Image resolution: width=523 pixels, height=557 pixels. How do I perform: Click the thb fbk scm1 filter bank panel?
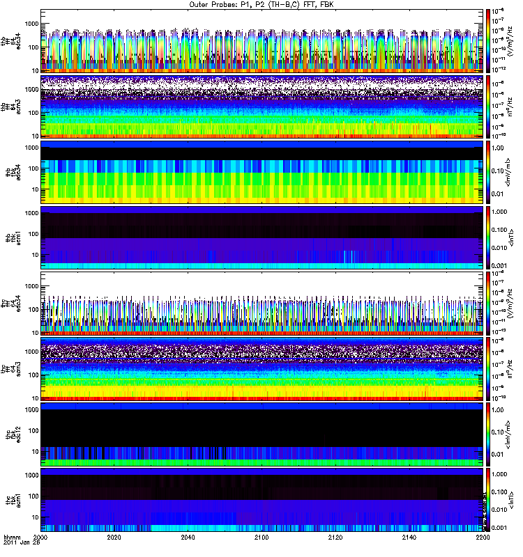click(x=262, y=237)
